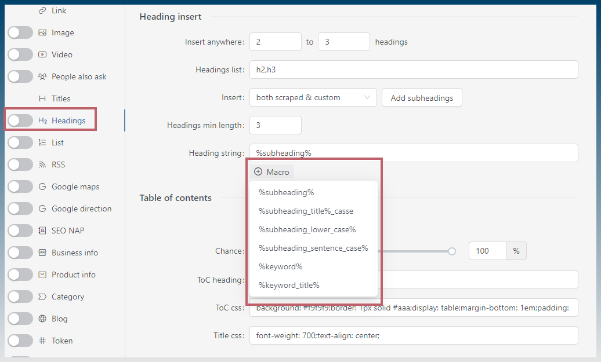Focus the ToC css input field
The image size is (601, 362).
414,308
